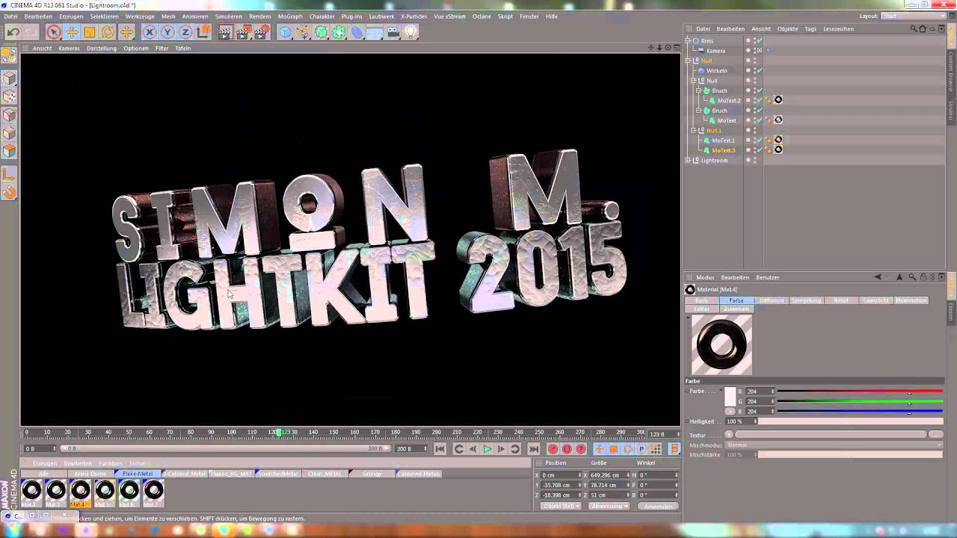Select the Grungy material layer tab
This screenshot has height=538, width=957.
372,474
